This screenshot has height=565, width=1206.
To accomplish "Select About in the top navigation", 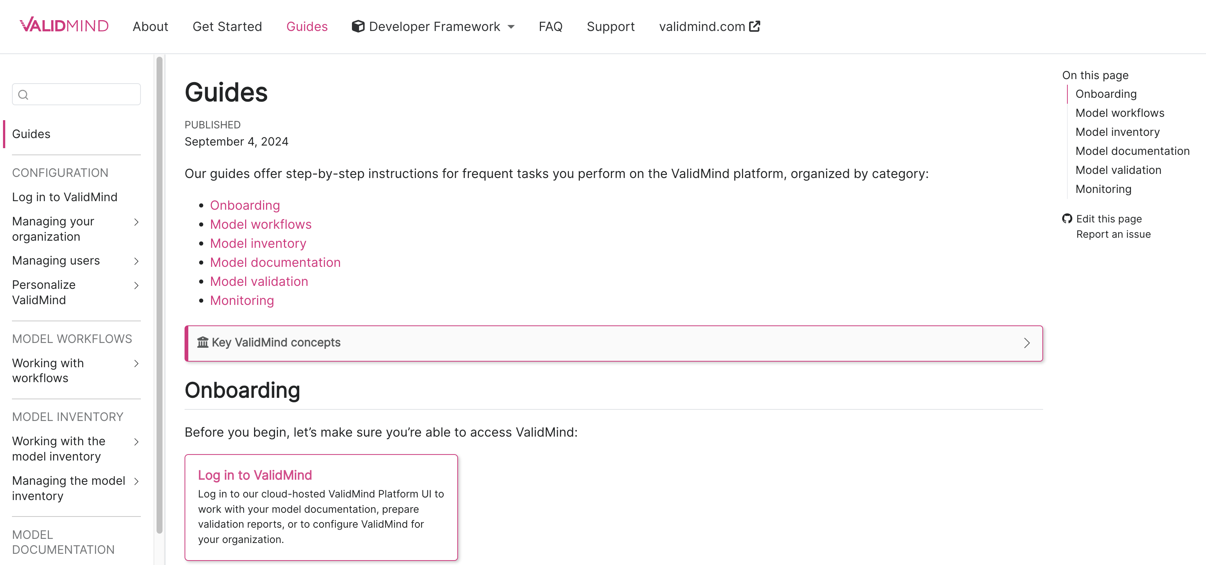I will [x=150, y=26].
